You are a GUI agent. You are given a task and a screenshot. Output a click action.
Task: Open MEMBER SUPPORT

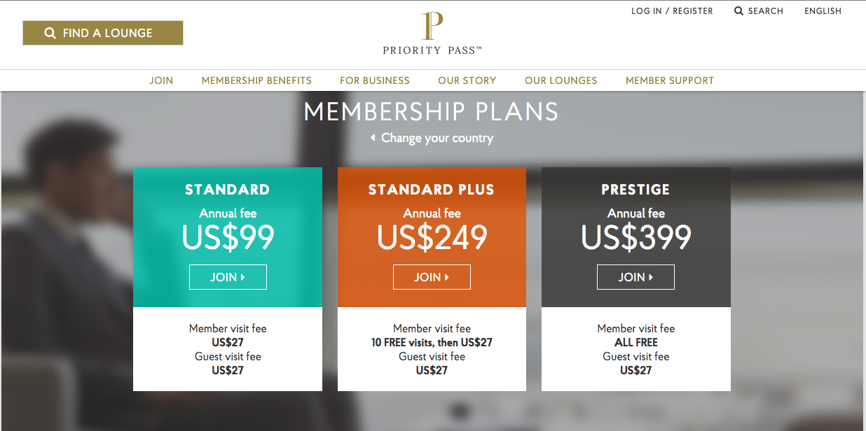[x=670, y=80]
